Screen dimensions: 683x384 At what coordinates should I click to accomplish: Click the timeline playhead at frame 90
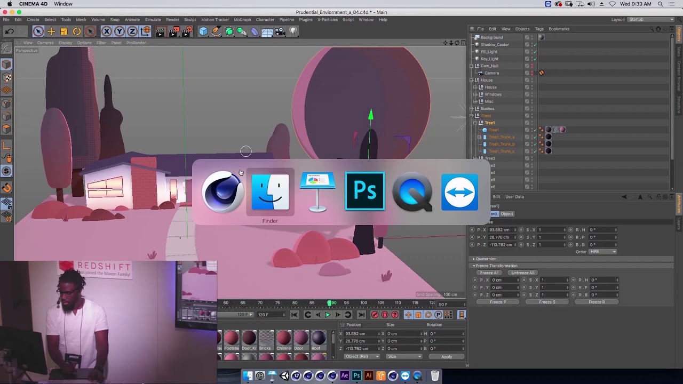click(x=330, y=303)
